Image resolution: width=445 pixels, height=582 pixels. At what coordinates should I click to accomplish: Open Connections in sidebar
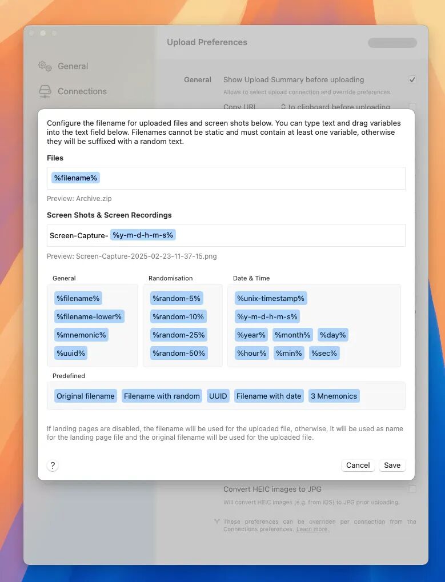pos(73,91)
